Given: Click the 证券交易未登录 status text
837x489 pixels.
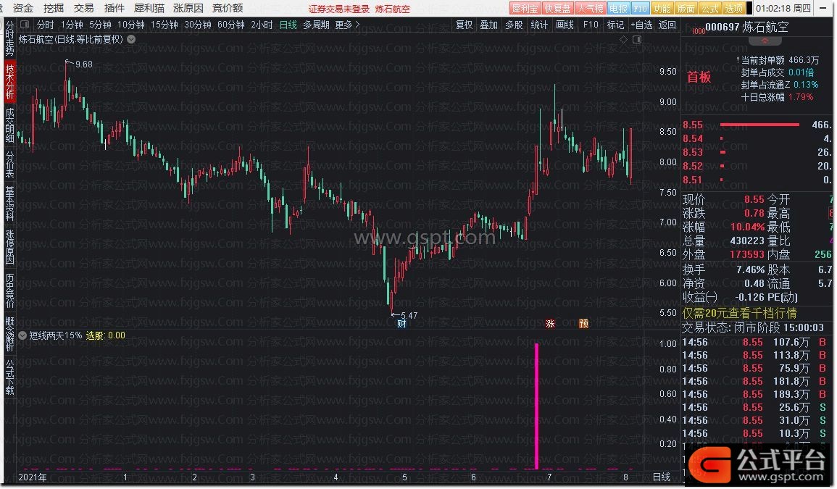Looking at the screenshot, I should coord(339,9).
